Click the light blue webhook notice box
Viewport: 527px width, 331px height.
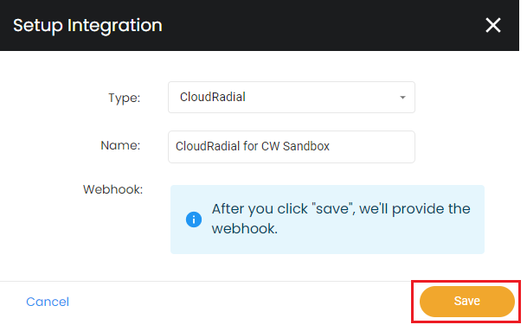click(327, 220)
